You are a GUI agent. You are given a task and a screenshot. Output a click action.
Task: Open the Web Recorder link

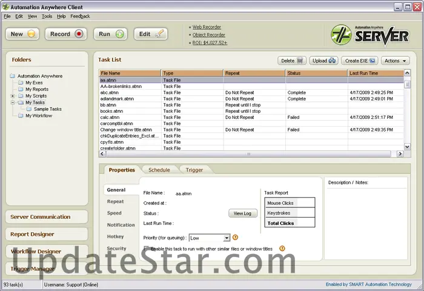click(x=207, y=27)
